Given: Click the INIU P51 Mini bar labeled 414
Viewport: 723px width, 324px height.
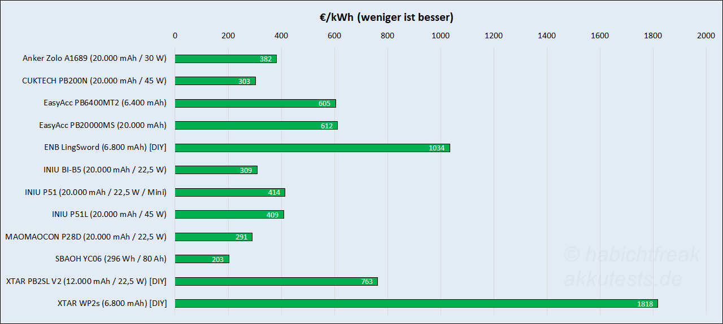Looking at the screenshot, I should 230,192.
